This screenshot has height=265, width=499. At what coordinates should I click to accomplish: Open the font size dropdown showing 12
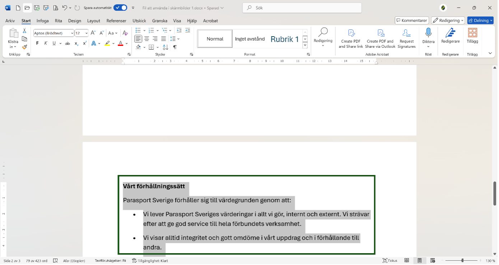click(x=86, y=33)
